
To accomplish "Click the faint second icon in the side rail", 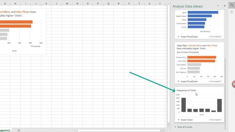I will 232,11.
